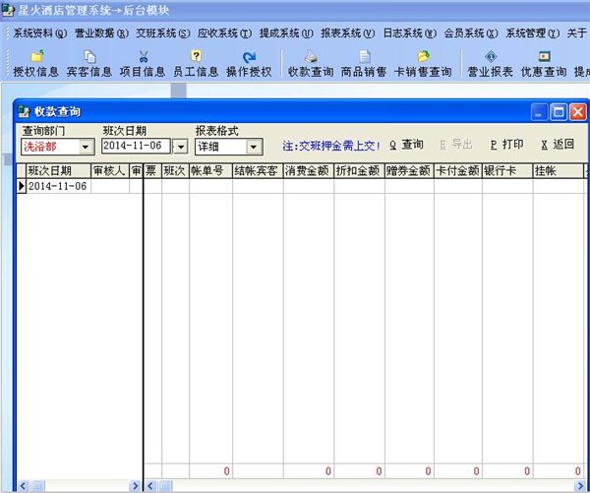Click the right grid horizontal scrollbar thumb
This screenshot has width=590, height=493.
(x=164, y=486)
